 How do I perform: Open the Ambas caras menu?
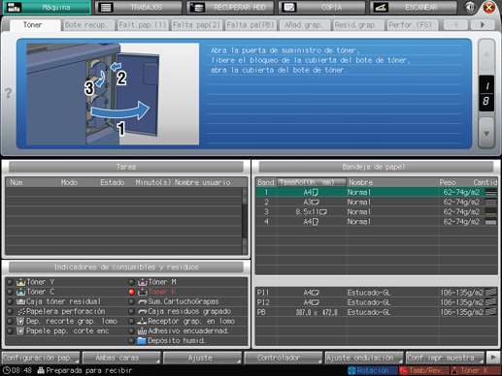(x=121, y=358)
